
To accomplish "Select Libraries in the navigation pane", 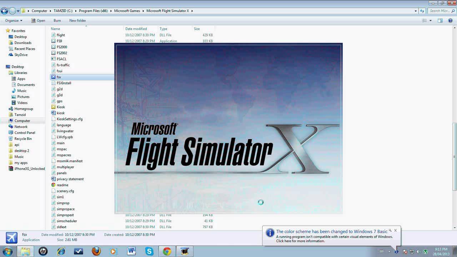I will tap(21, 73).
